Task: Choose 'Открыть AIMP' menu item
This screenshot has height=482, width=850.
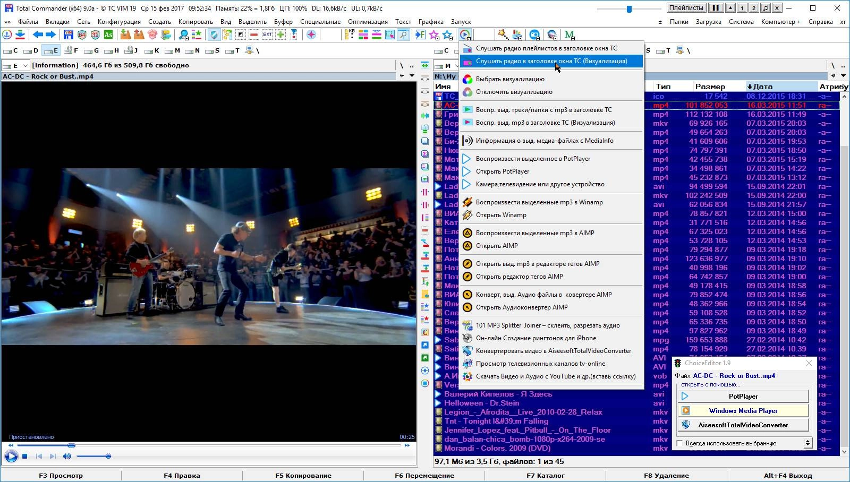Action: click(551, 246)
